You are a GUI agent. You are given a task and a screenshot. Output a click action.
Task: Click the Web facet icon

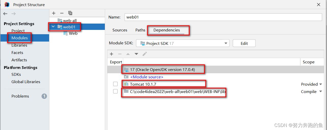click(x=66, y=33)
